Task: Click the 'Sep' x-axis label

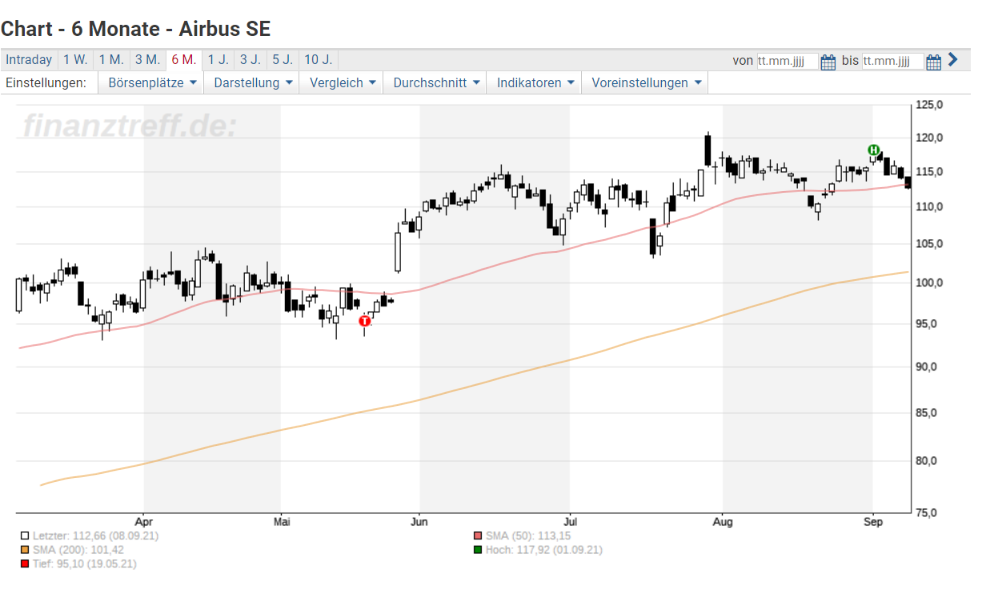Action: point(873,522)
